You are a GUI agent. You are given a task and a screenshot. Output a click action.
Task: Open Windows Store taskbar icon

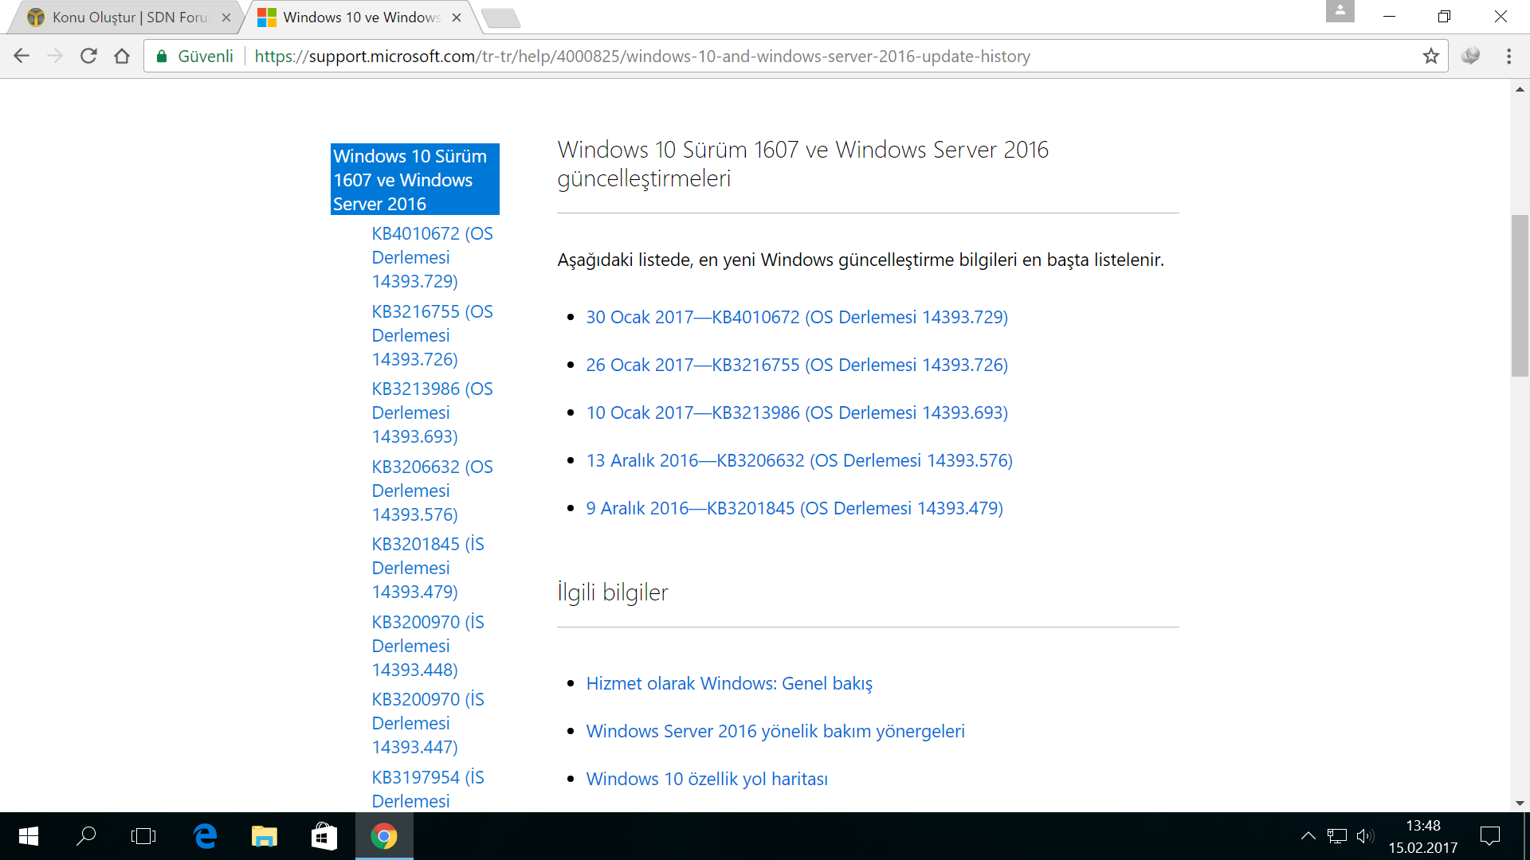(x=324, y=836)
